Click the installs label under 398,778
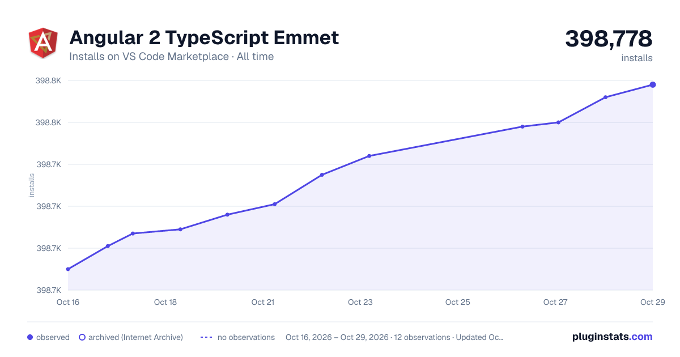 point(637,58)
